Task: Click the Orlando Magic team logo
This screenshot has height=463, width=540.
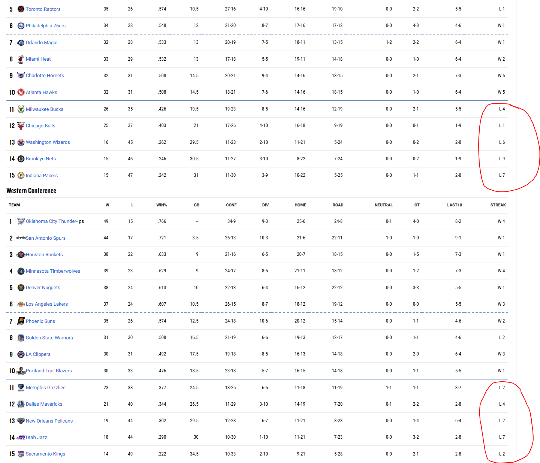Action: (21, 42)
